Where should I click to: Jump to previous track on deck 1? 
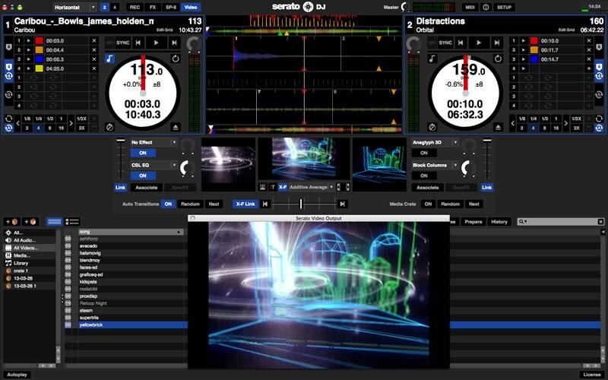pyautogui.click(x=140, y=43)
